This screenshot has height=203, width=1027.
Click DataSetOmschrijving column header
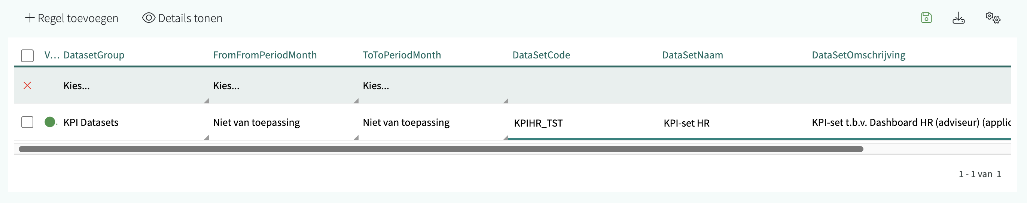[x=858, y=55]
